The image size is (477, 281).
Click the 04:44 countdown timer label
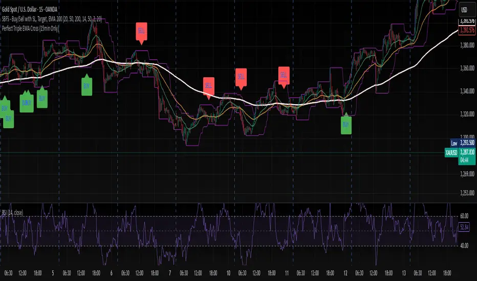click(465, 160)
